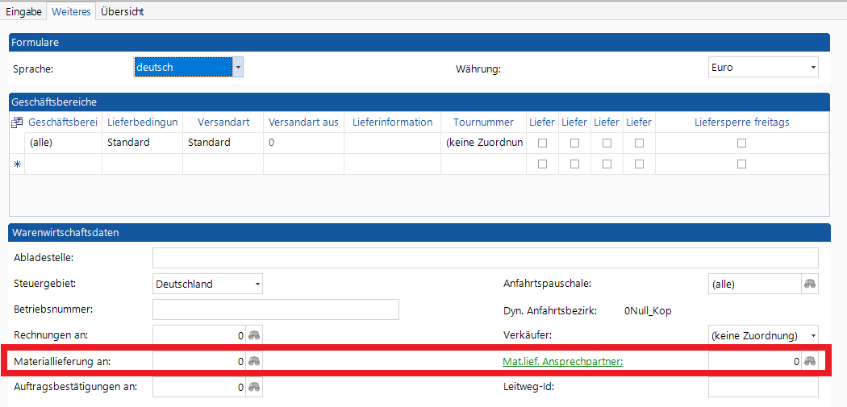This screenshot has width=847, height=407.
Task: Click binoculars icon next to Rechnungen an
Action: (254, 335)
